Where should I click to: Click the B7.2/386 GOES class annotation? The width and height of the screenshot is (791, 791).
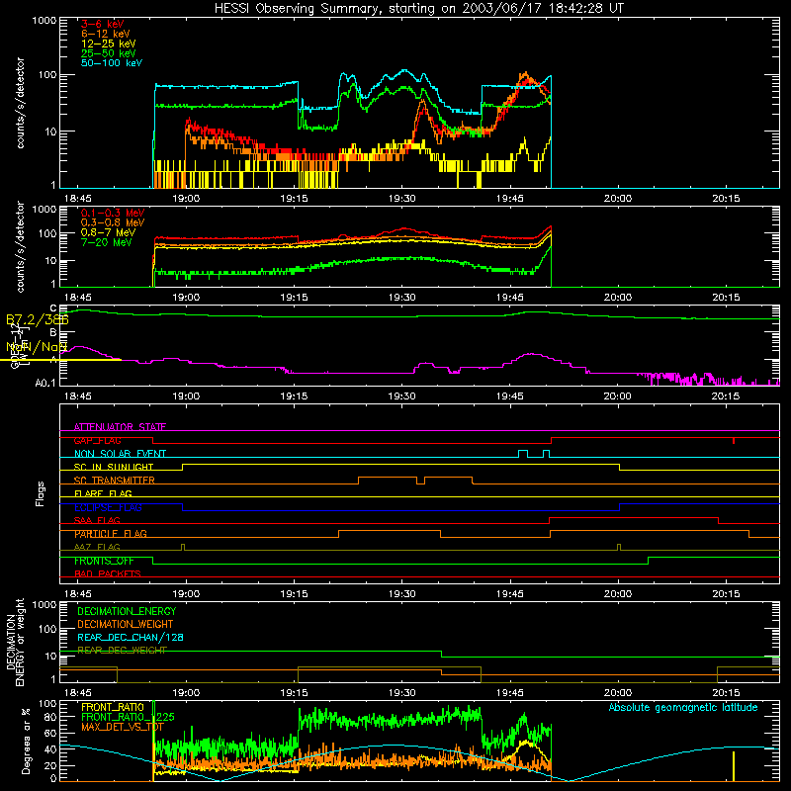pos(38,319)
